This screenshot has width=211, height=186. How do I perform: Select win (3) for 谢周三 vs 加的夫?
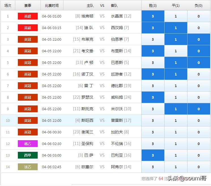point(153,132)
